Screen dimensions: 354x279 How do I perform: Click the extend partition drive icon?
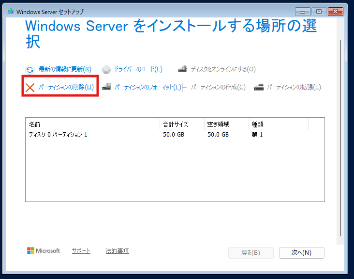[x=259, y=87]
